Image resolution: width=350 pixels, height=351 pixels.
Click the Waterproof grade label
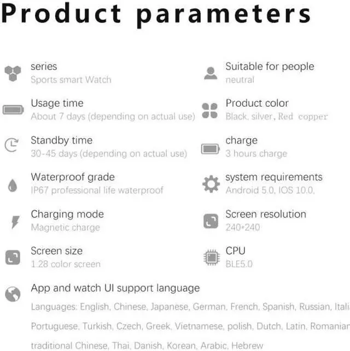[x=73, y=177]
